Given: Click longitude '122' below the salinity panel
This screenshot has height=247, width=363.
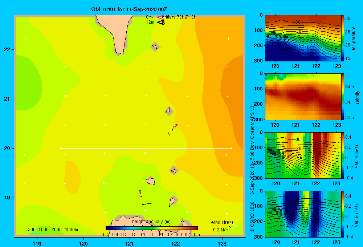Looking at the screenshot, I should [x=316, y=125].
